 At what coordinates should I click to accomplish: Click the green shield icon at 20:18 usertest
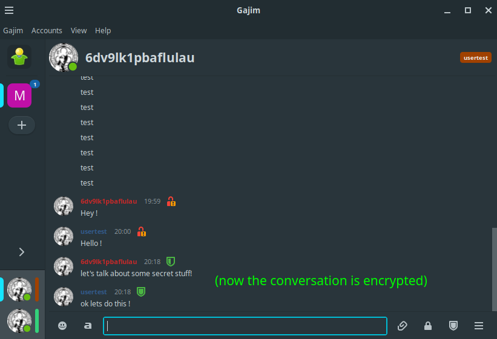tap(141, 291)
